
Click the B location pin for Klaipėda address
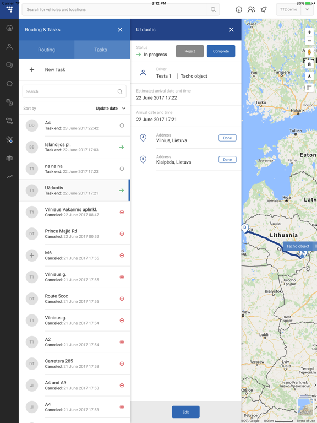143,159
